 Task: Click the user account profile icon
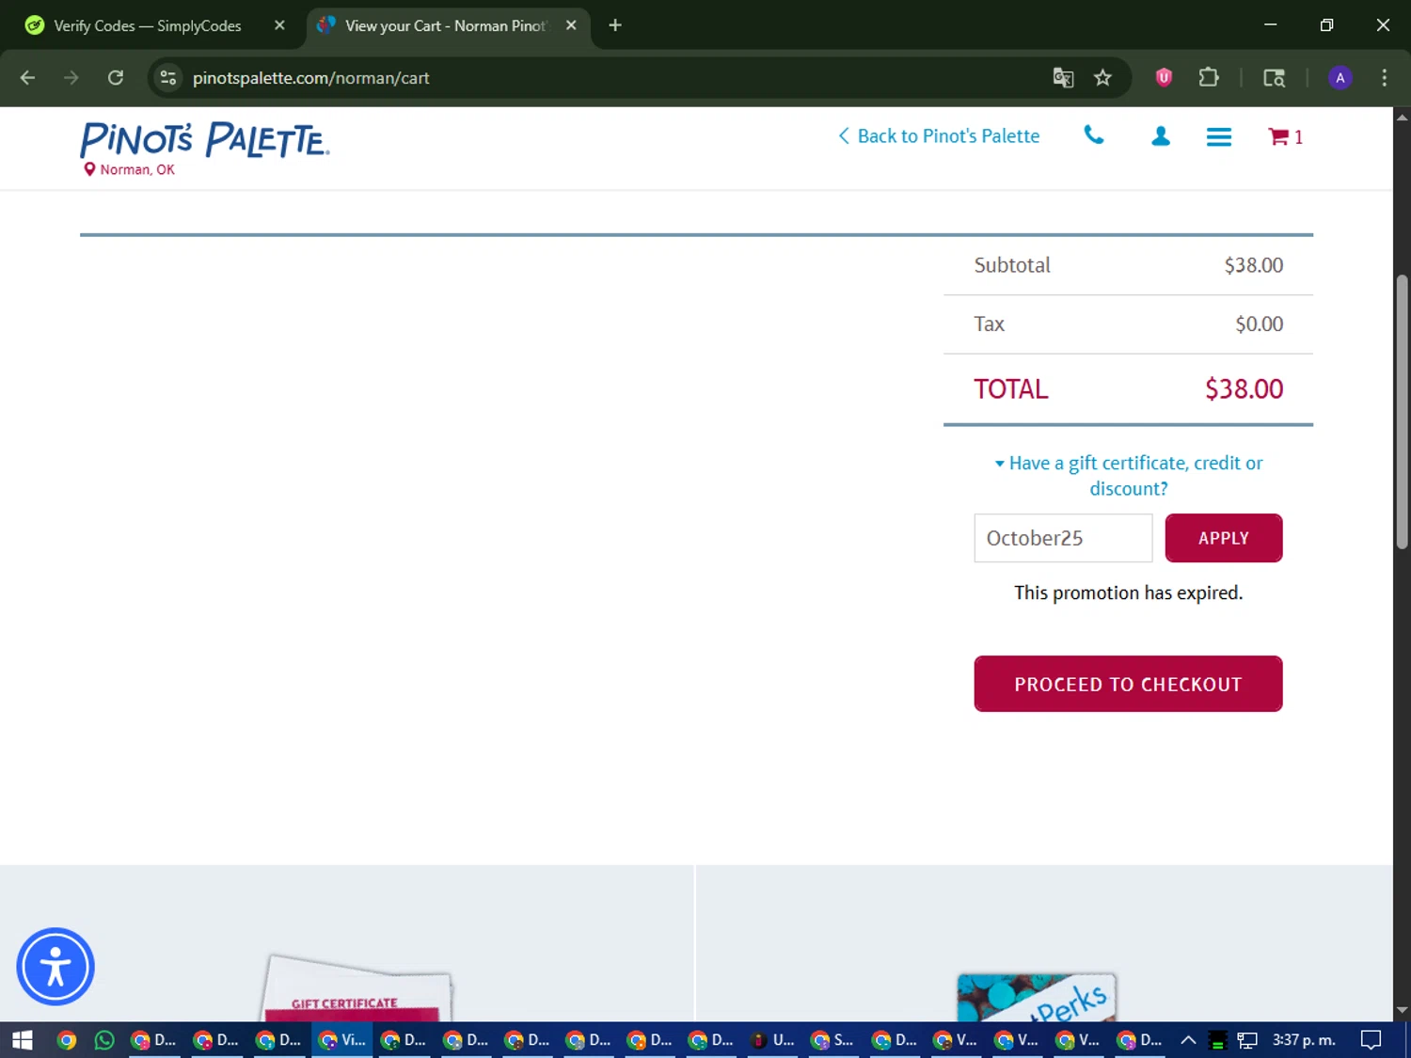(x=1161, y=136)
